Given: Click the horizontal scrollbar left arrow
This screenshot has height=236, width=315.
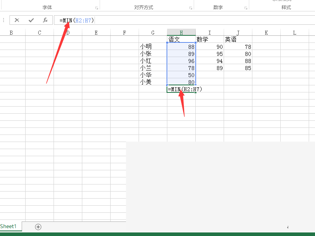Looking at the screenshot, I should (288, 227).
